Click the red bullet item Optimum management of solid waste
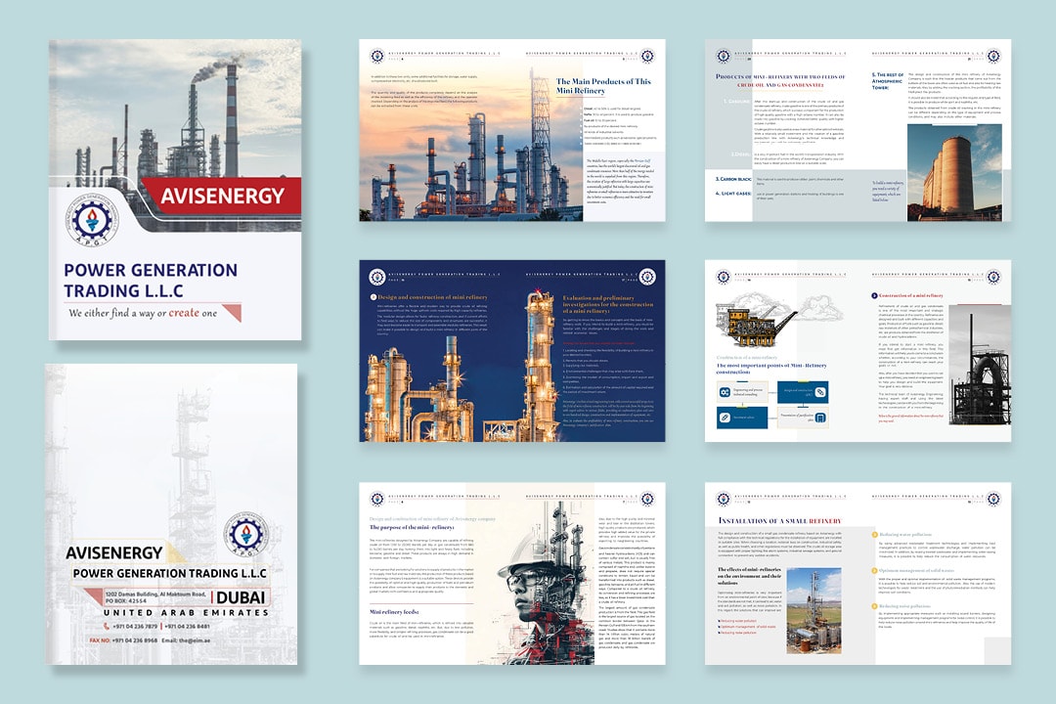This screenshot has width=1056, height=704. (x=748, y=627)
